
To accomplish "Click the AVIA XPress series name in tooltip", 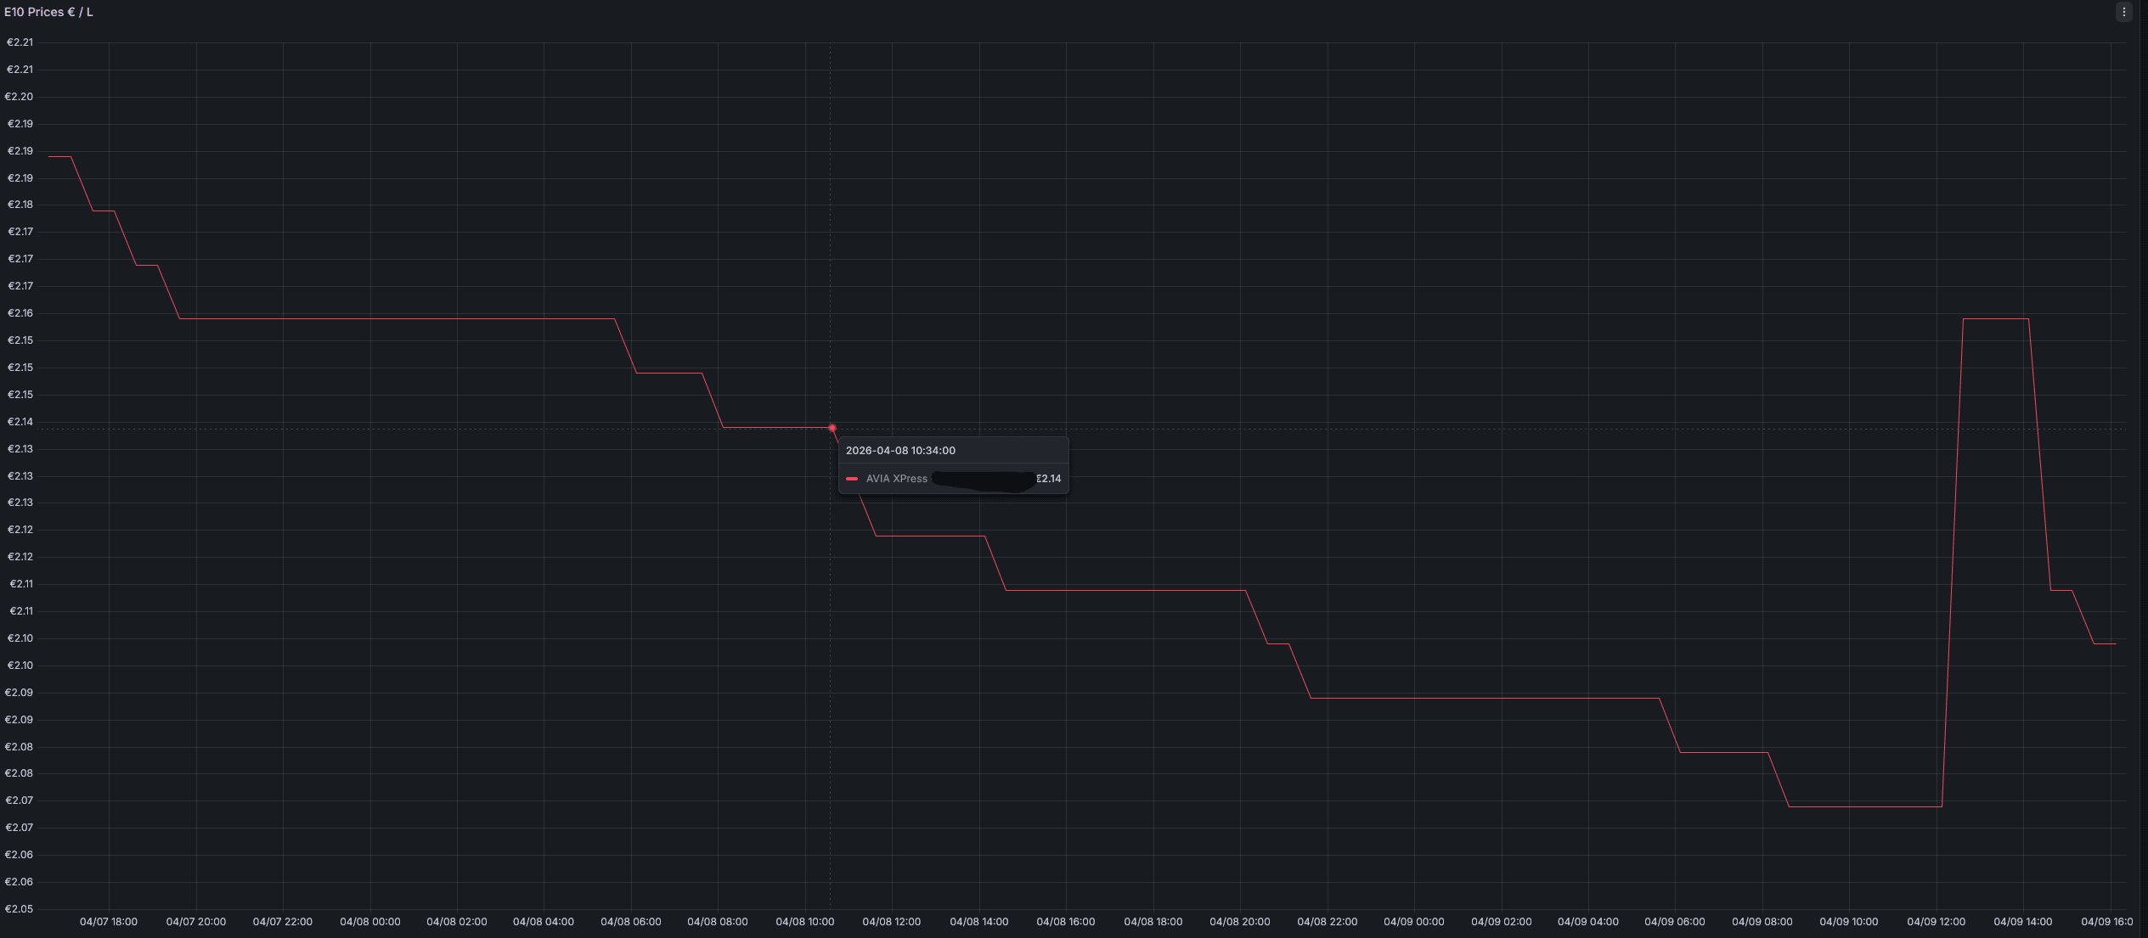I will 896,479.
